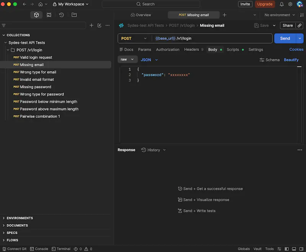Click the Search bar at top
This screenshot has width=306, height=252.
point(151,4)
